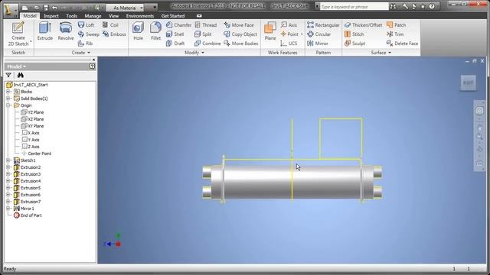Screen dimensions: 490x275
Task: Switch to the Inspect tab
Action: pos(51,16)
